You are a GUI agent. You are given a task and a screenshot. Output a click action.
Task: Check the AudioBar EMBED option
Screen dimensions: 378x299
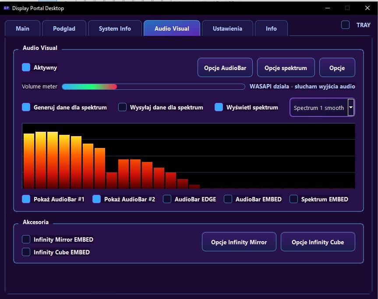[228, 199]
